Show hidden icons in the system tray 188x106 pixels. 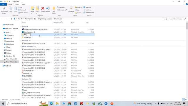point(156,103)
